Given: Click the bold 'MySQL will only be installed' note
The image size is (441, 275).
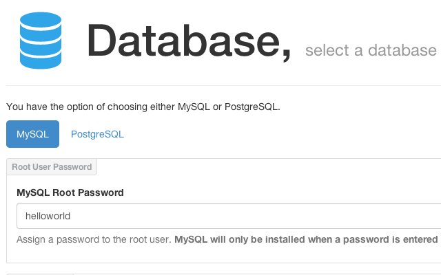Looking at the screenshot, I should [x=306, y=239].
